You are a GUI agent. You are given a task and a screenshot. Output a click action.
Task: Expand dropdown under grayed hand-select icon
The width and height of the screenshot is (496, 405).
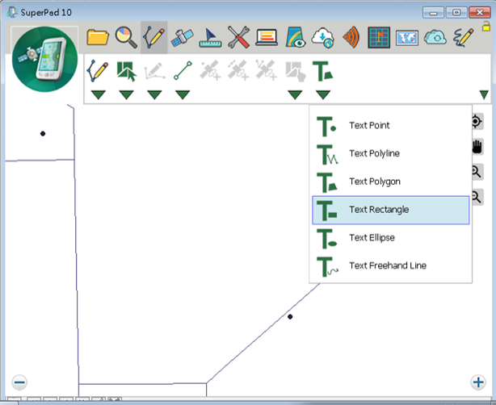295,94
